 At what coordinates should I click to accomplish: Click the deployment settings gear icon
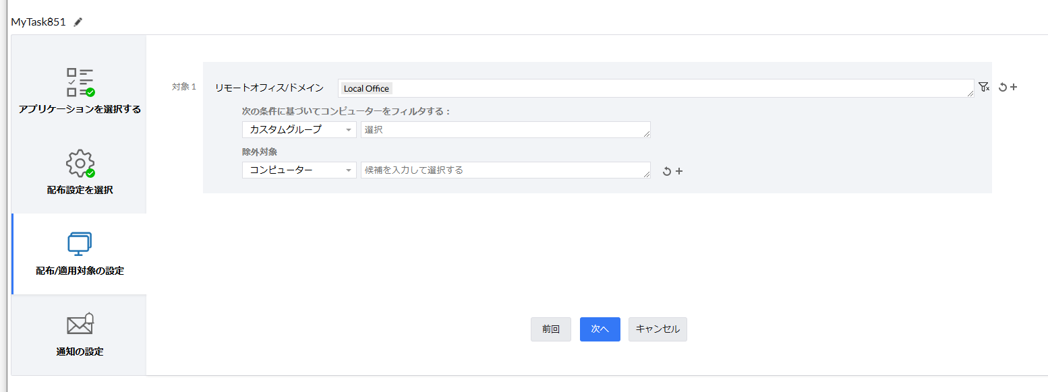coord(80,163)
